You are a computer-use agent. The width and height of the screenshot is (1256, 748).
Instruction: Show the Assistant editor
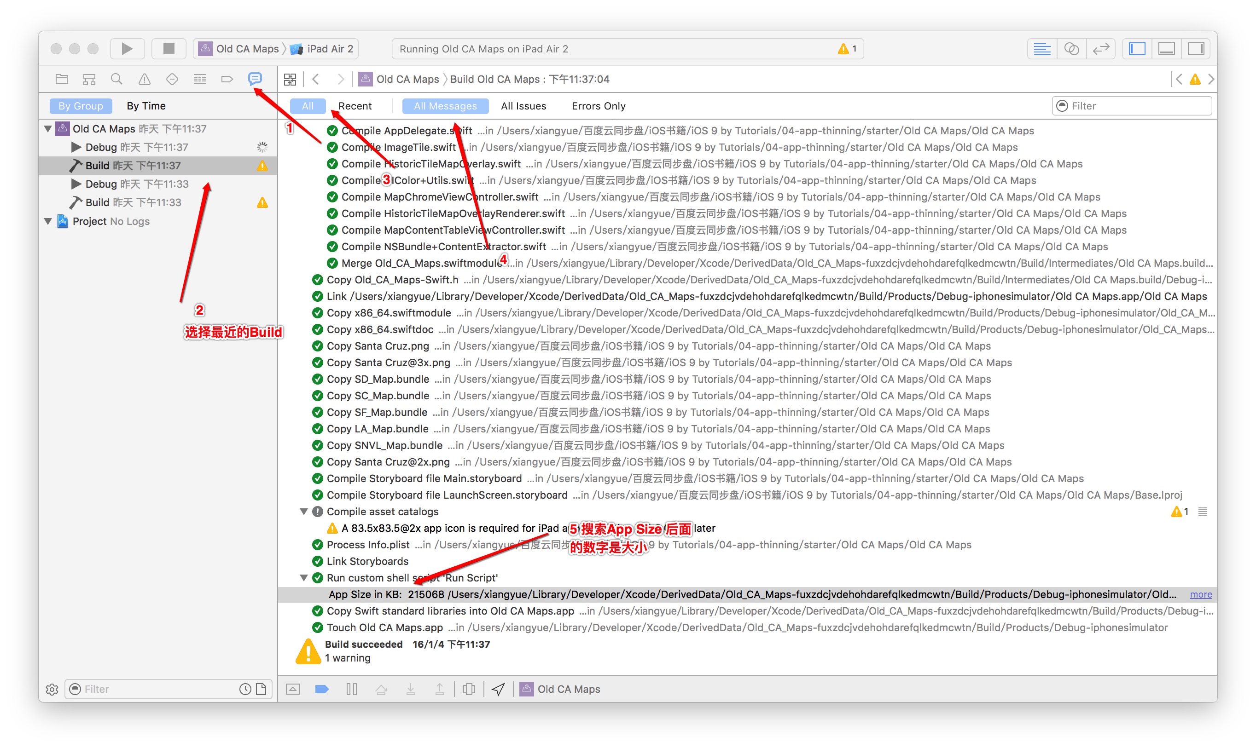click(x=1071, y=49)
